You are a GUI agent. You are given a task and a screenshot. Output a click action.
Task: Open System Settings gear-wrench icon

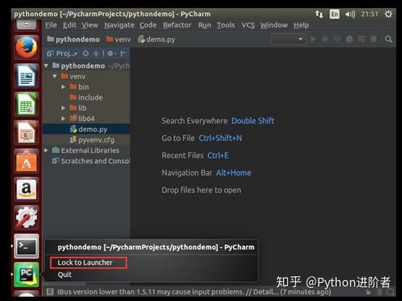click(x=26, y=218)
